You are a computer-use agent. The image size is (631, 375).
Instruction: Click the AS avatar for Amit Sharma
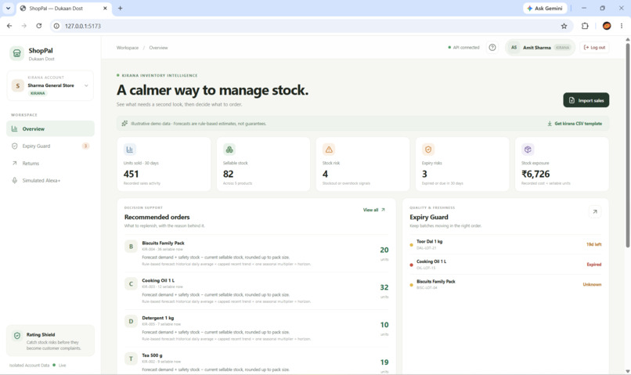point(514,48)
